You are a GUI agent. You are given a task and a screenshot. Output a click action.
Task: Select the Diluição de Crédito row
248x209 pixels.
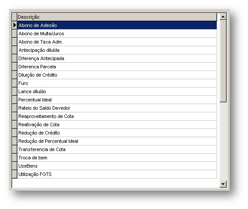[117, 75]
